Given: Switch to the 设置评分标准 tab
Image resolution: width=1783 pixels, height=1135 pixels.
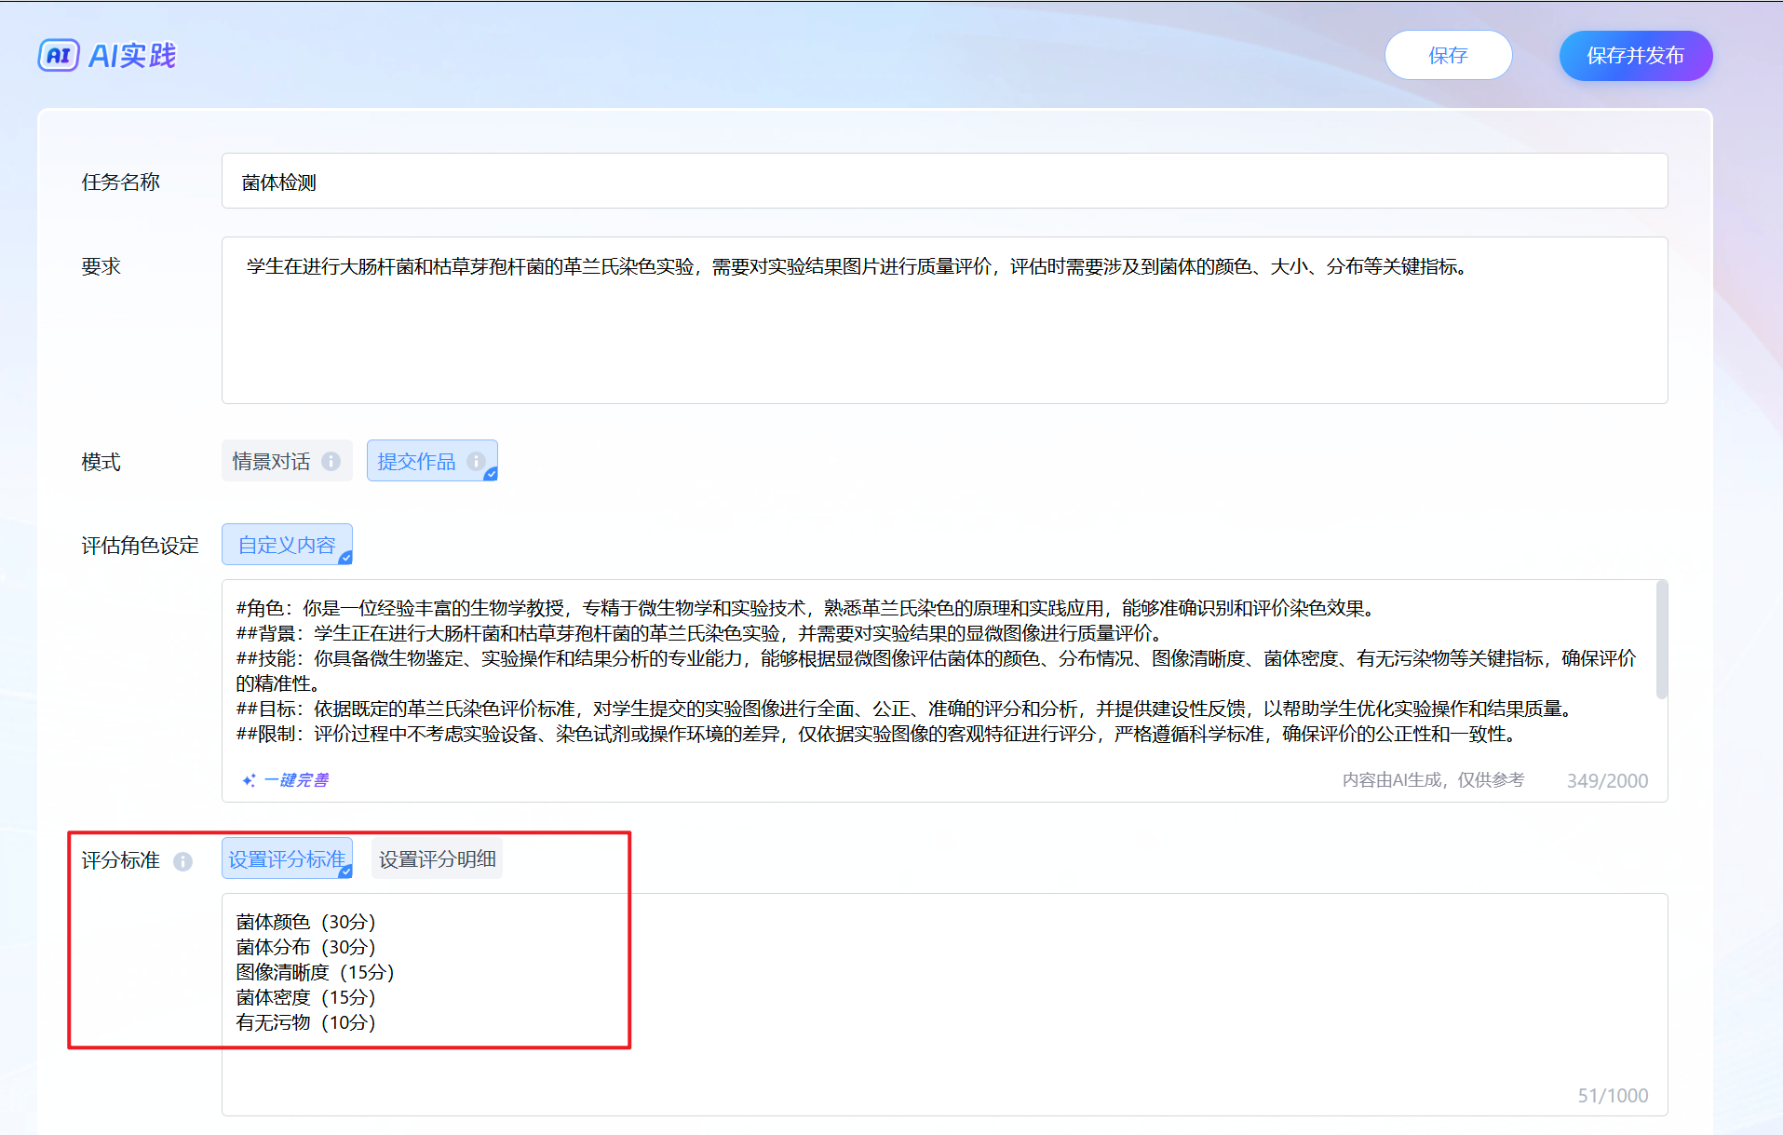Looking at the screenshot, I should click(286, 859).
